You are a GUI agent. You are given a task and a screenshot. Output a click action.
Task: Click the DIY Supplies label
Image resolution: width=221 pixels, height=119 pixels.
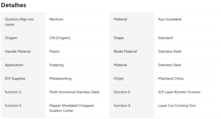[15, 78]
